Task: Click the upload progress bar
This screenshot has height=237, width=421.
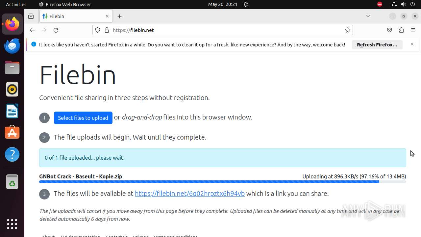Action: [x=223, y=182]
